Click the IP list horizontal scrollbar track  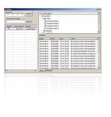pos(21,70)
